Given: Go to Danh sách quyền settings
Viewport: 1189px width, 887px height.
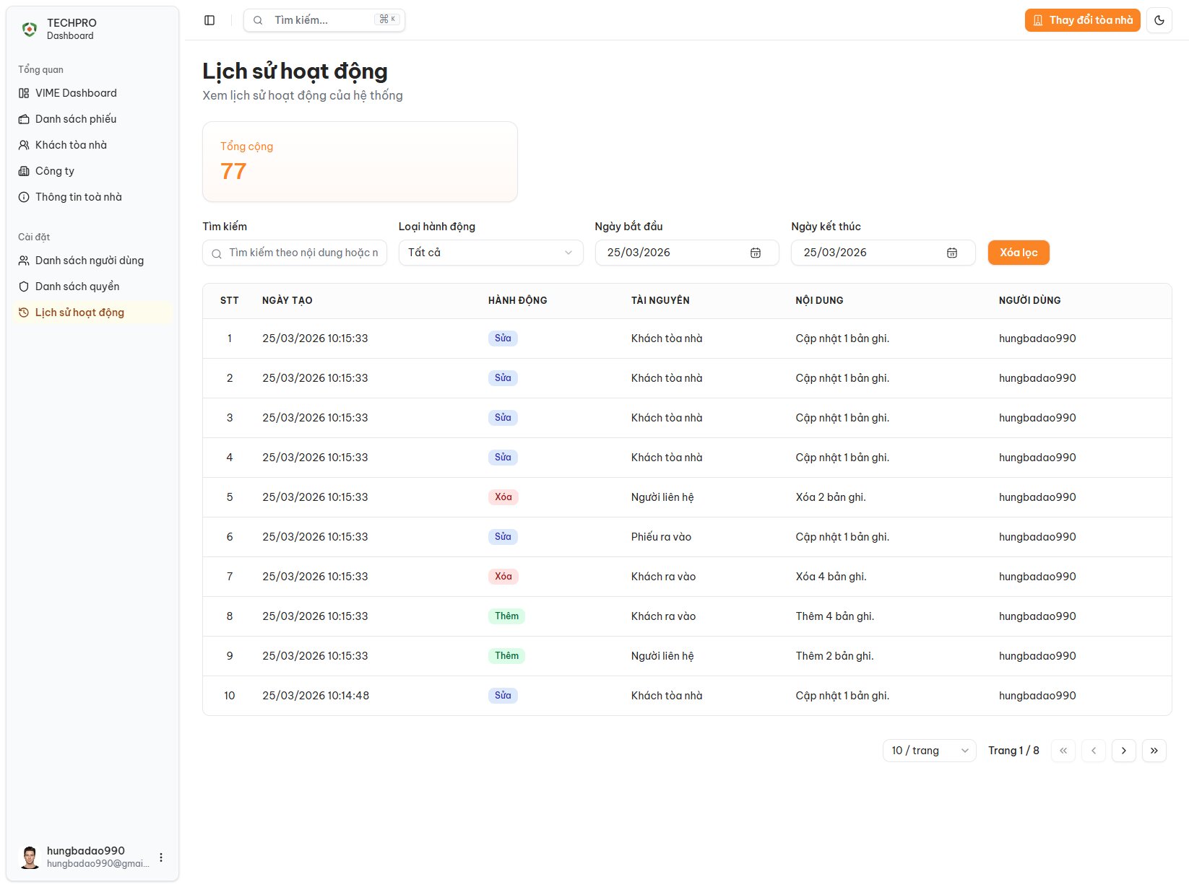Looking at the screenshot, I should tap(77, 287).
